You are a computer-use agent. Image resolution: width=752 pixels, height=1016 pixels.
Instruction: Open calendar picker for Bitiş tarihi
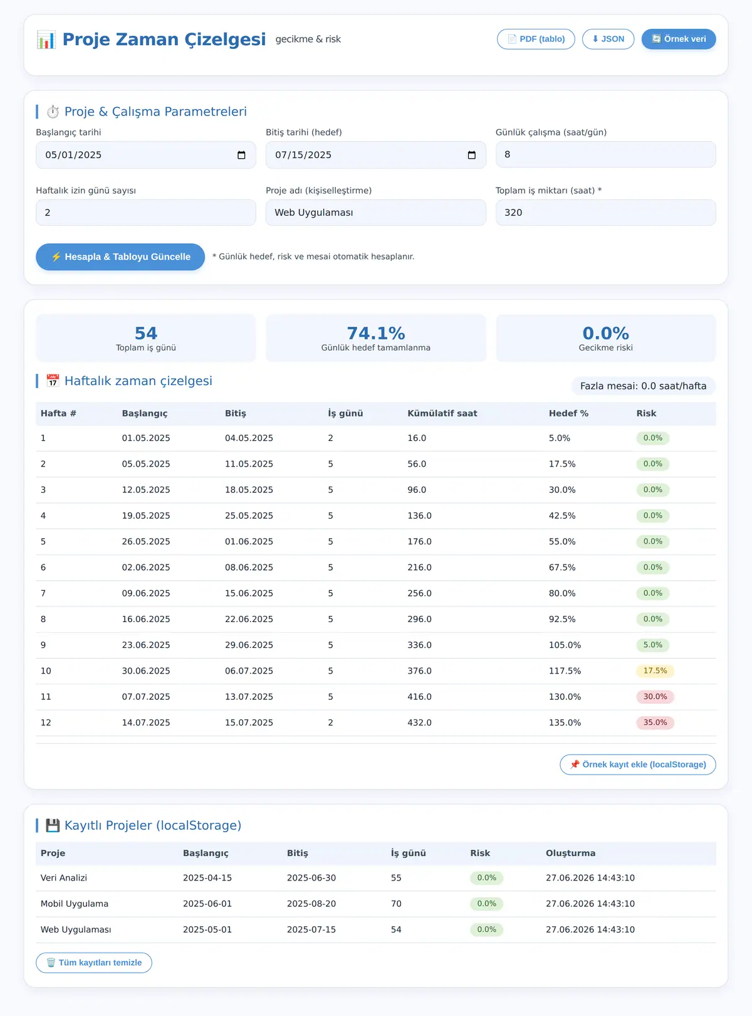pos(472,155)
